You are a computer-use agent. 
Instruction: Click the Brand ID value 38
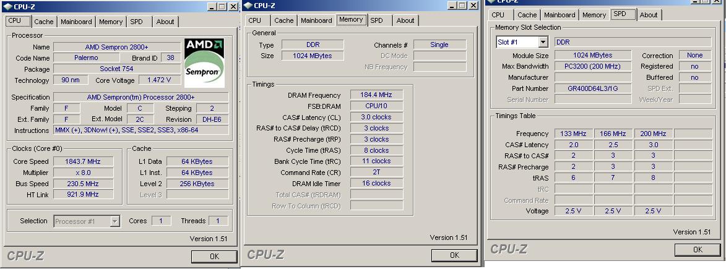click(x=170, y=58)
